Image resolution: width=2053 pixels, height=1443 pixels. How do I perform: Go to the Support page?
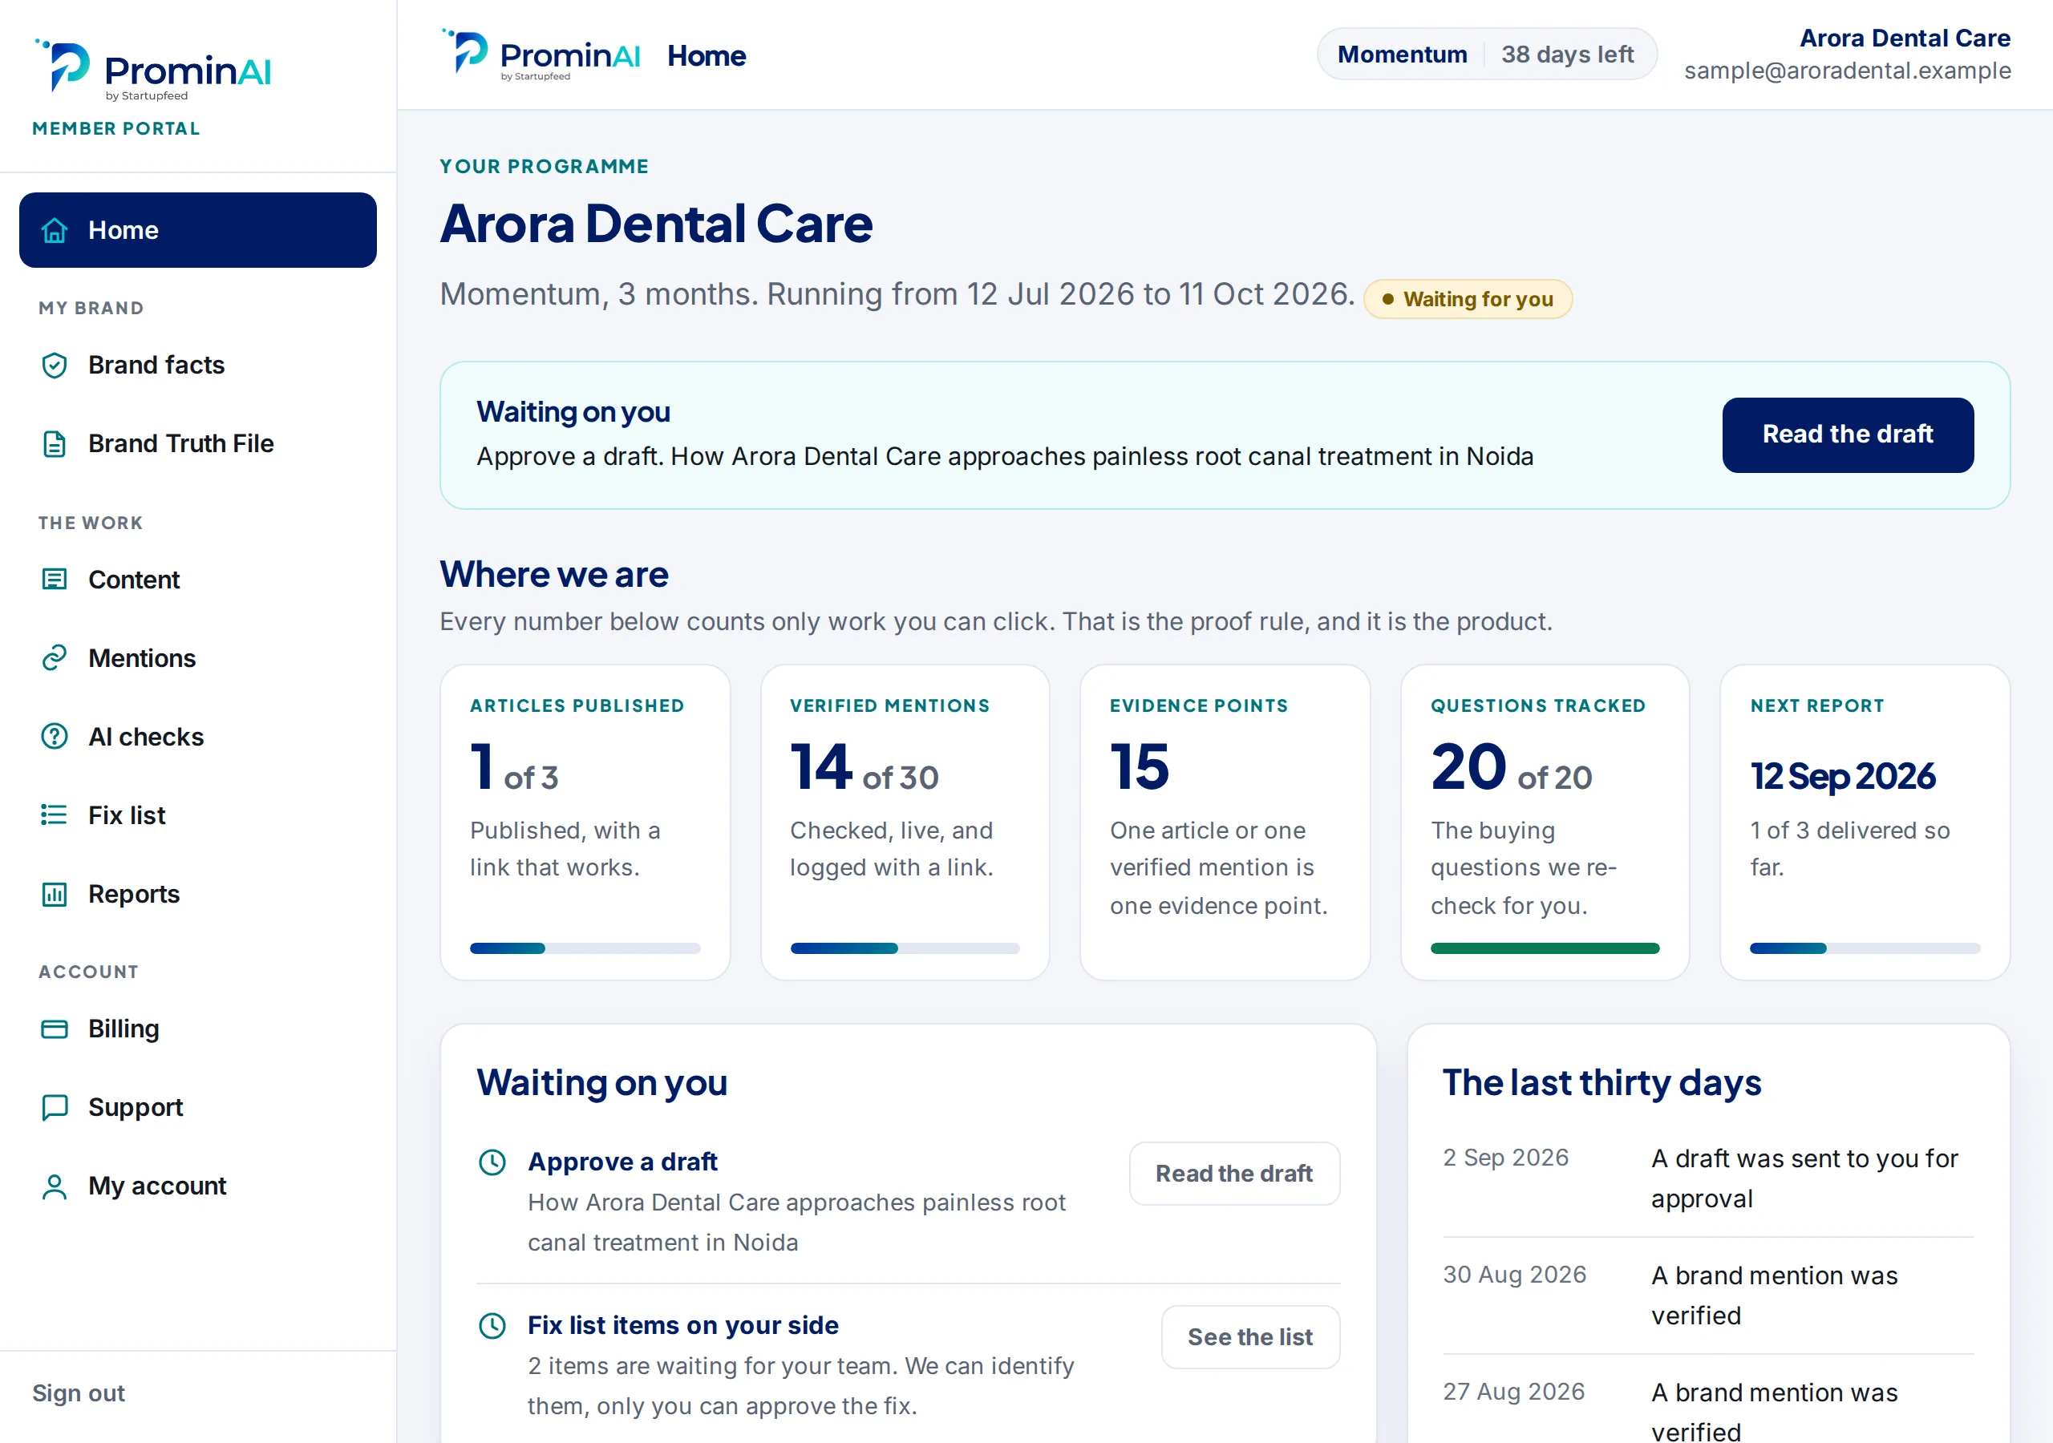(197, 1107)
